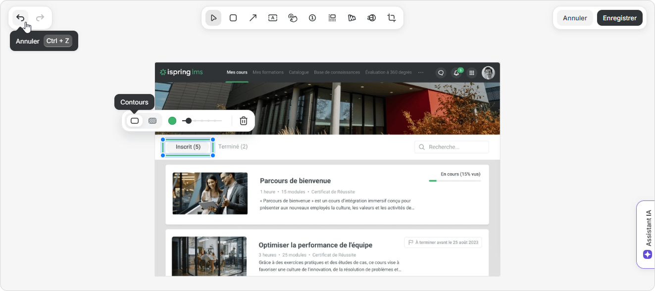This screenshot has height=291, width=655.
Task: Pick the text box tool
Action: coord(273,18)
